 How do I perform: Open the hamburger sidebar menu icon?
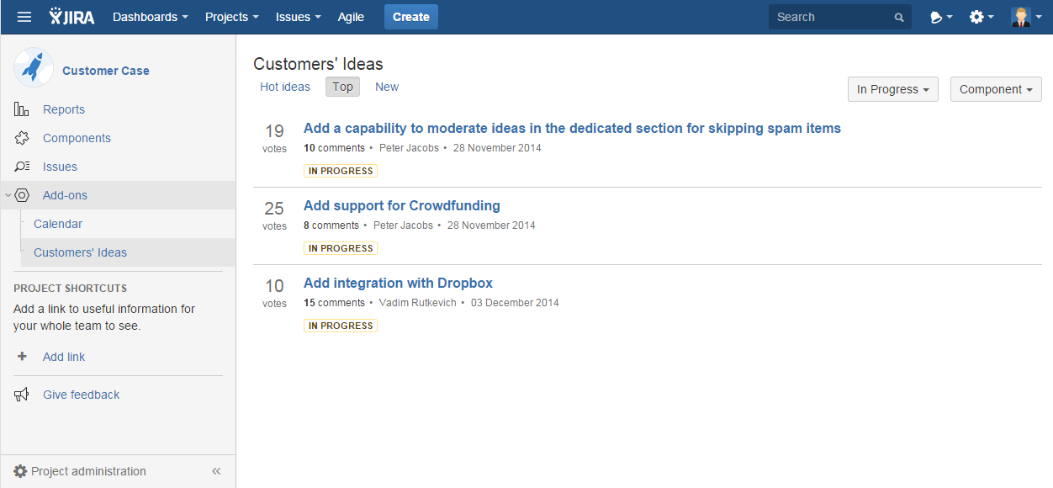[24, 17]
